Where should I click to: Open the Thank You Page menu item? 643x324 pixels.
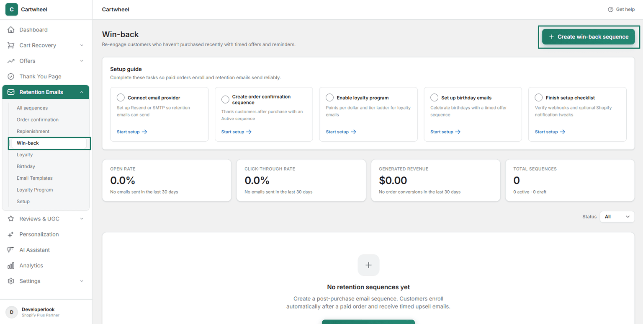click(x=46, y=76)
